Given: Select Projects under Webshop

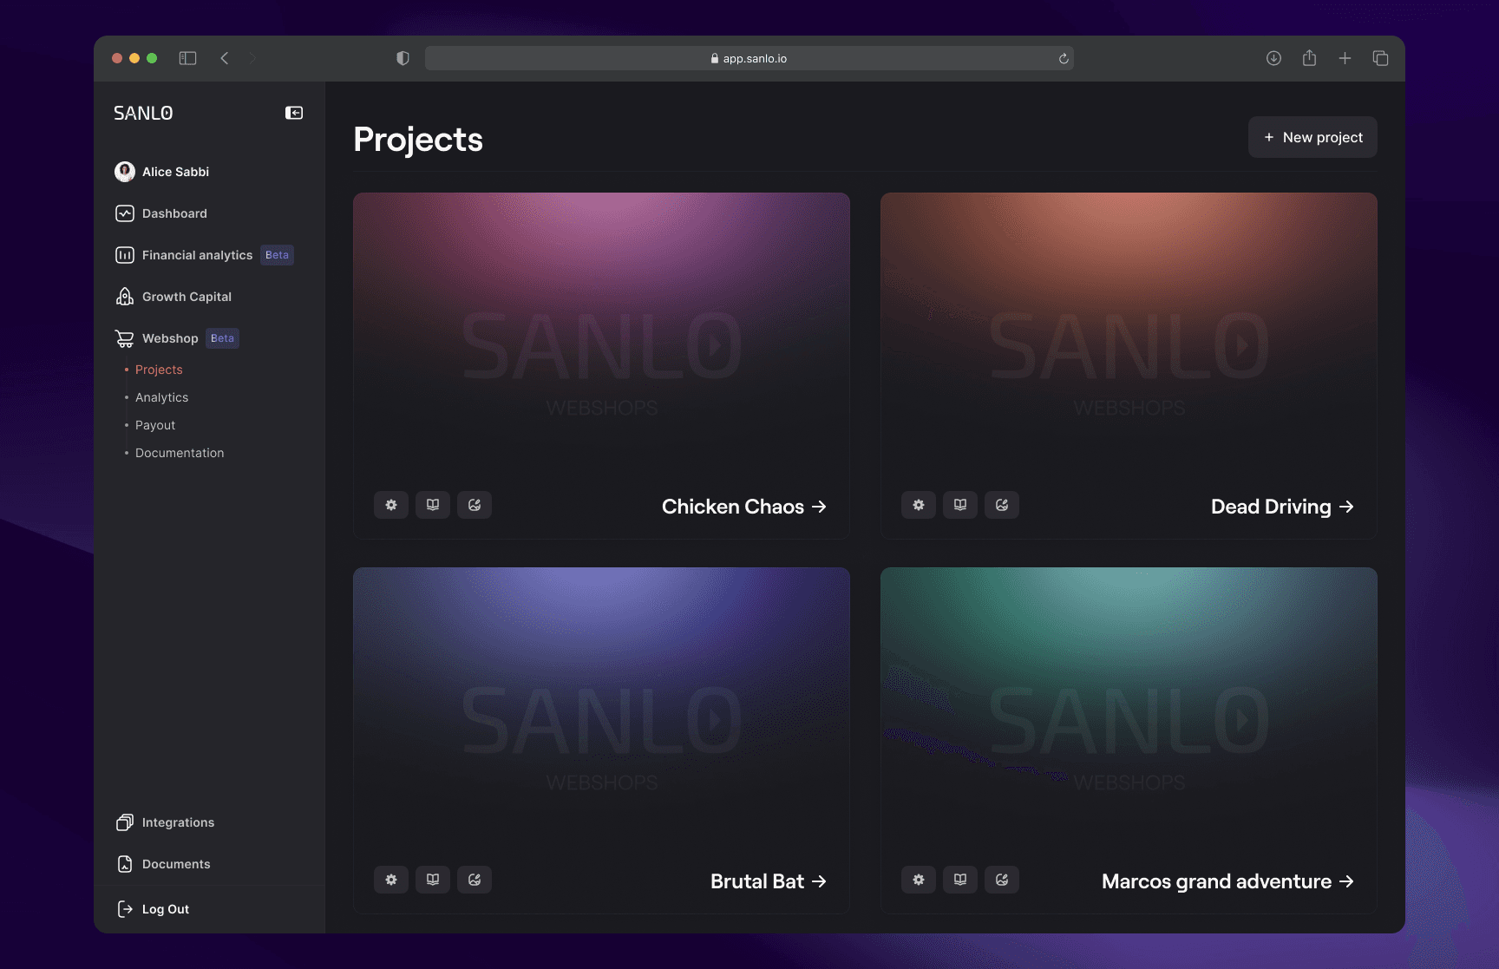Looking at the screenshot, I should click(159, 370).
